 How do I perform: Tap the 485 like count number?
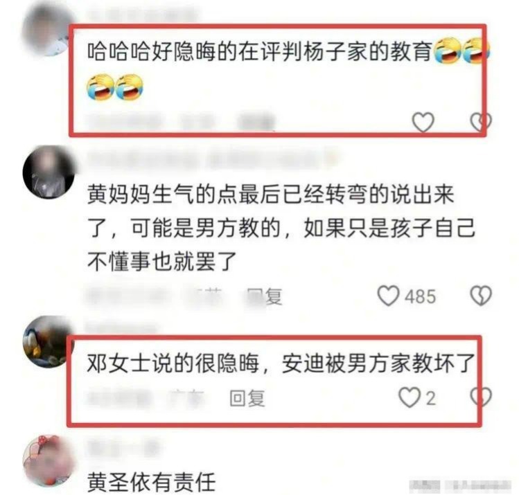[x=421, y=296]
